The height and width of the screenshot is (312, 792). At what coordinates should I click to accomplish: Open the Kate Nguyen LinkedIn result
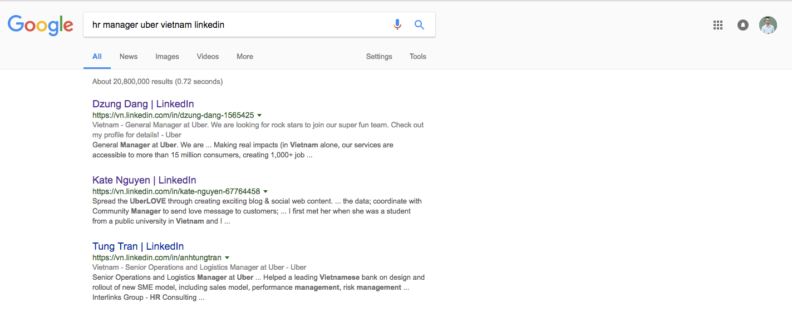click(x=144, y=180)
